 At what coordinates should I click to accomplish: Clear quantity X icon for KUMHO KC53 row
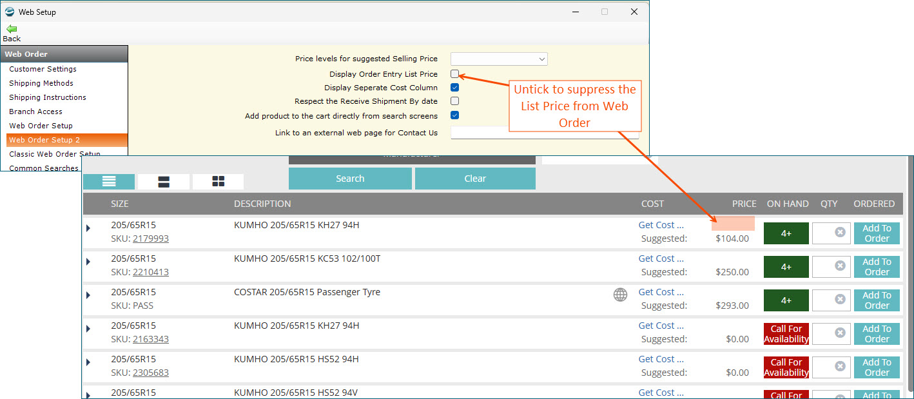[840, 266]
